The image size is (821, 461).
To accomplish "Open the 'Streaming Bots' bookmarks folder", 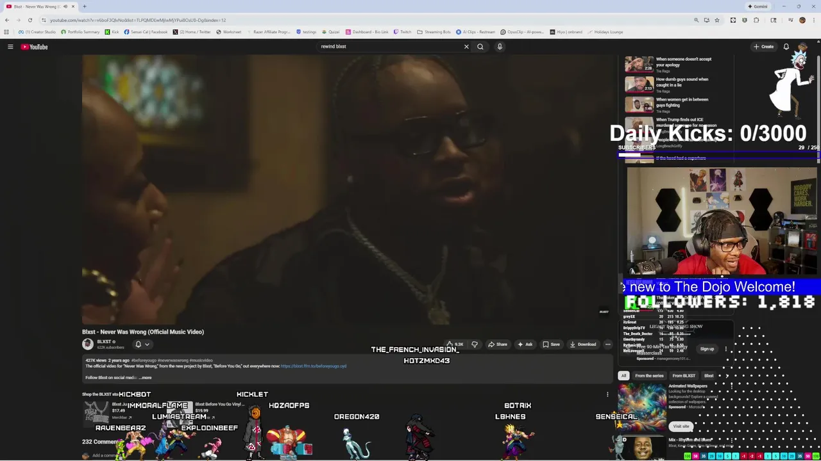I will [x=434, y=32].
